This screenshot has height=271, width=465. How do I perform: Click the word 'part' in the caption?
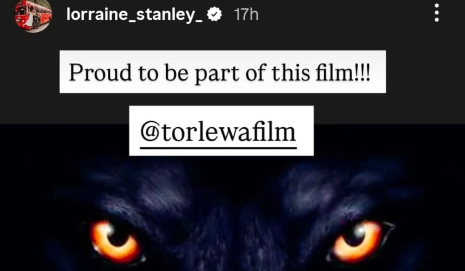point(214,74)
